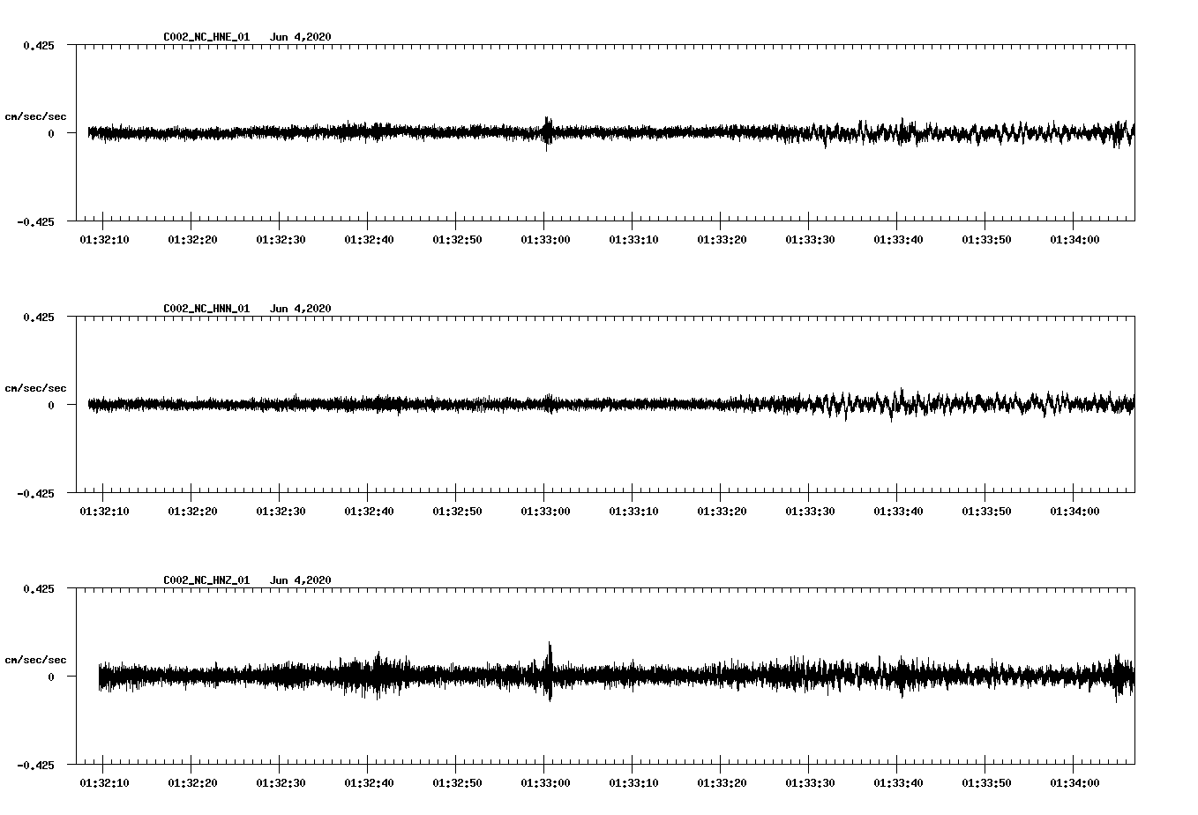Click time label 01:33:30 under HNN plot
The image size is (1198, 815).
coord(810,512)
